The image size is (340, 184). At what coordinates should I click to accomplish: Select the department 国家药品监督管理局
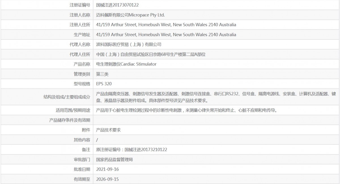point(114,159)
